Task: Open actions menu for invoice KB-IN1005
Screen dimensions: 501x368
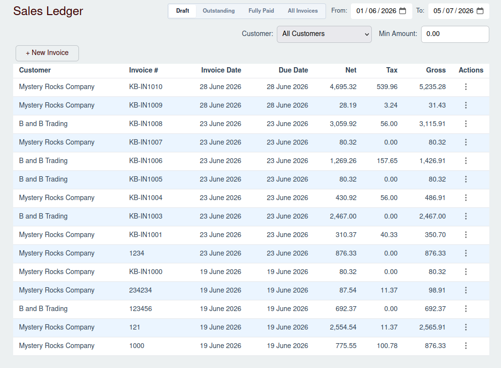Action: 466,179
